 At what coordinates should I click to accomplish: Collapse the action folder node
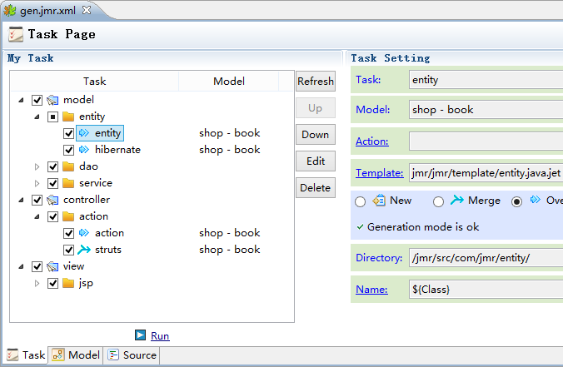coord(37,216)
